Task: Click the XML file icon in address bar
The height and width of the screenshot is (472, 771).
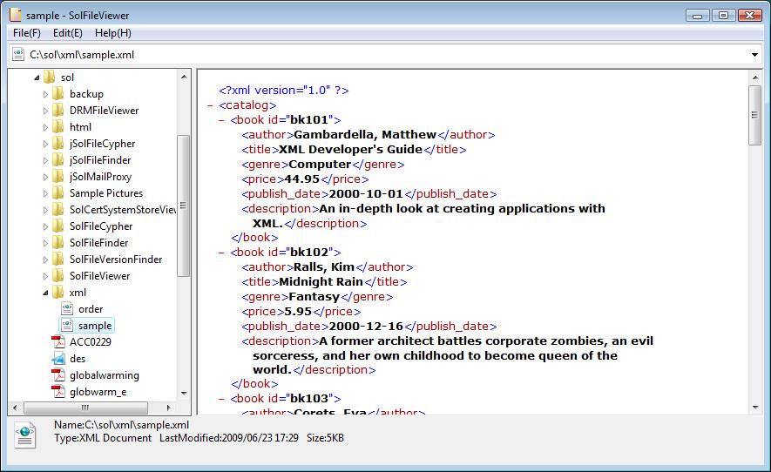Action: click(18, 54)
